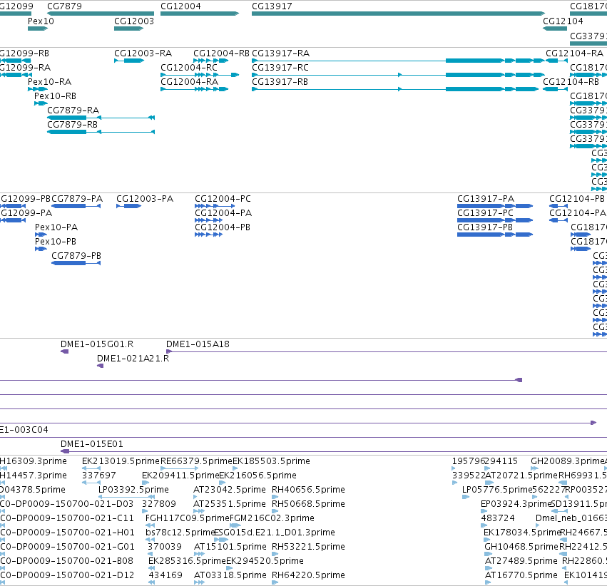The height and width of the screenshot is (586, 607).
Task: Select EST RH53221.5prime label
Action: [x=308, y=547]
